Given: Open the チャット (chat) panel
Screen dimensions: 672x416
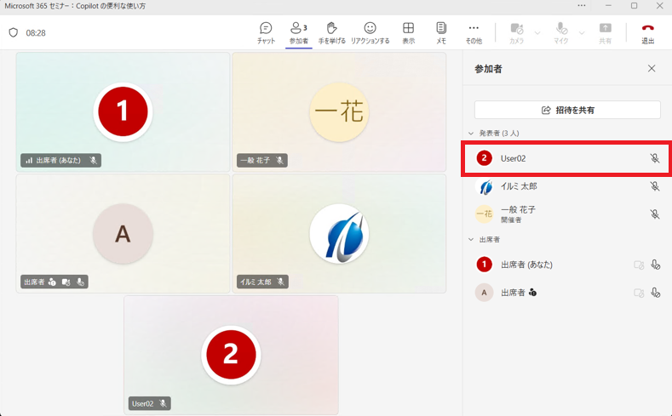Looking at the screenshot, I should 266,28.
